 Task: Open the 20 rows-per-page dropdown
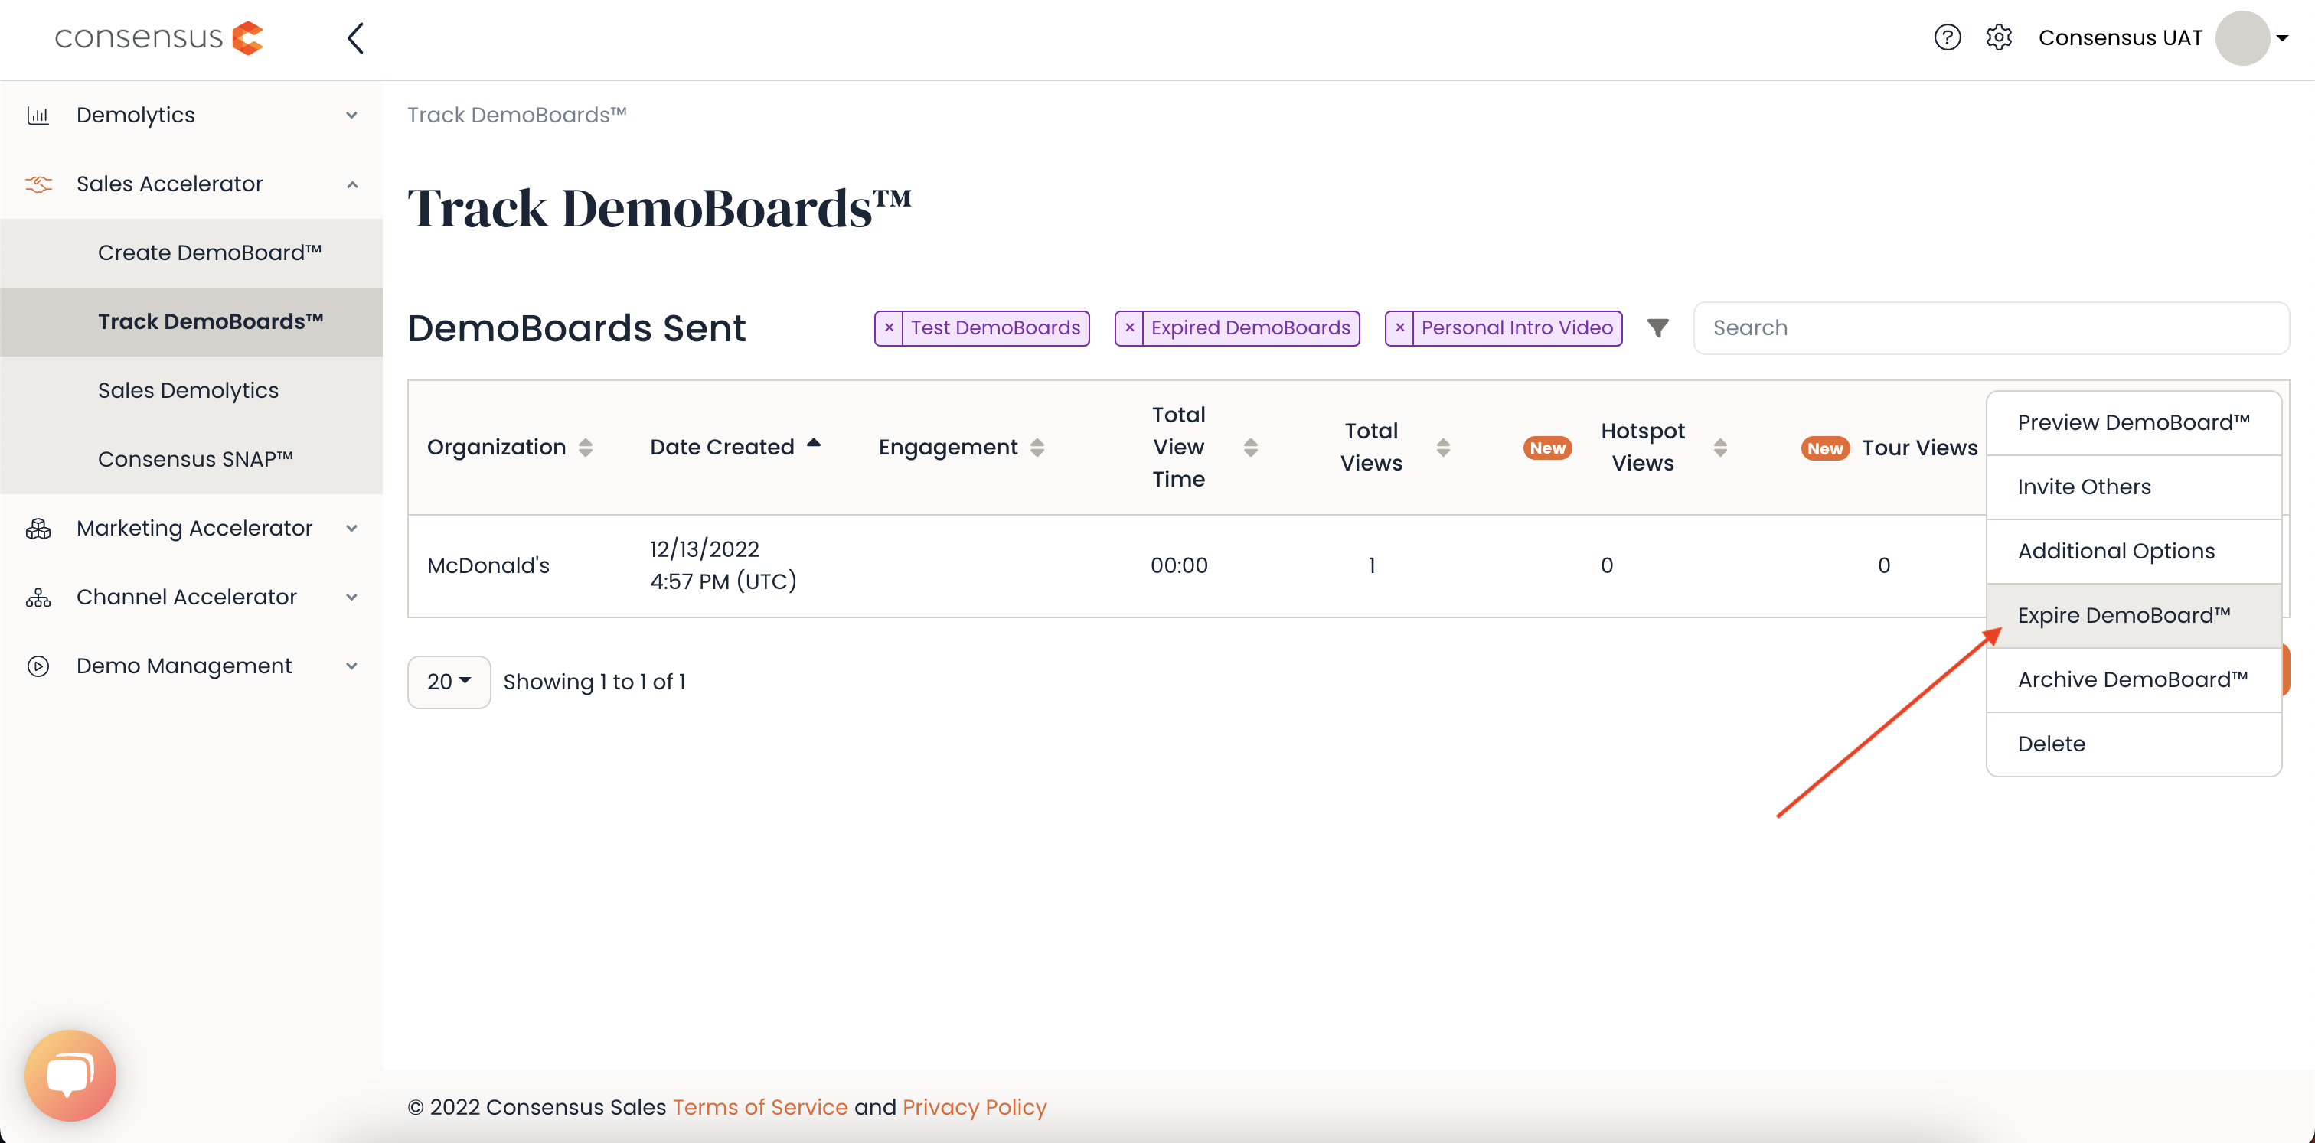coord(449,682)
